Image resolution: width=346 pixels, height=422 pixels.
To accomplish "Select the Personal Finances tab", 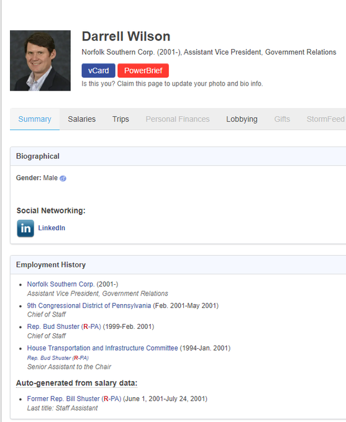I will [x=178, y=119].
